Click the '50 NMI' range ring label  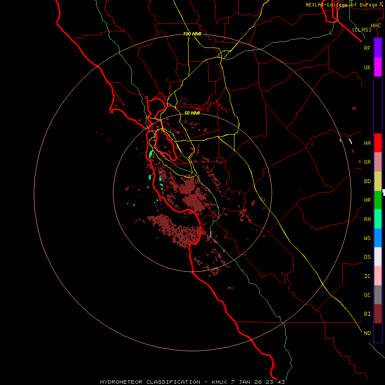(x=192, y=113)
